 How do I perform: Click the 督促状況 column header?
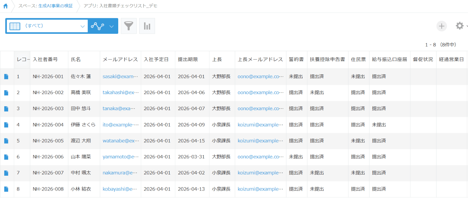pos(423,59)
